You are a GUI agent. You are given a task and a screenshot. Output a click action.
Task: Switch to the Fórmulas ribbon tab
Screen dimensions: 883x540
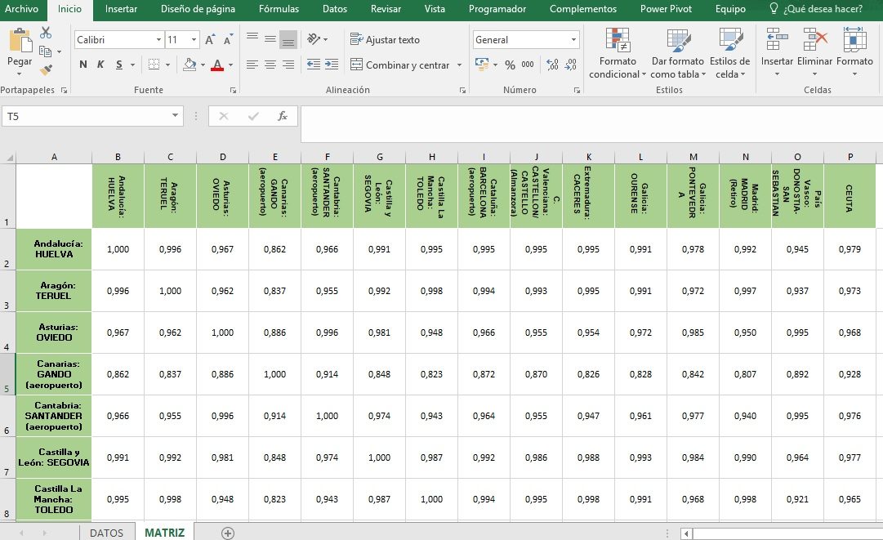278,9
